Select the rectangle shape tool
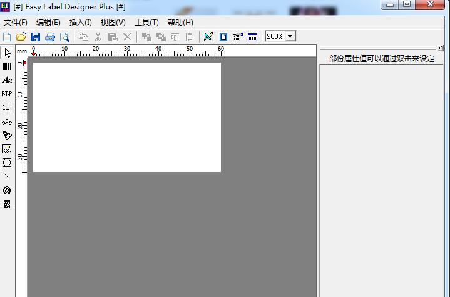450x297 pixels. (x=7, y=163)
